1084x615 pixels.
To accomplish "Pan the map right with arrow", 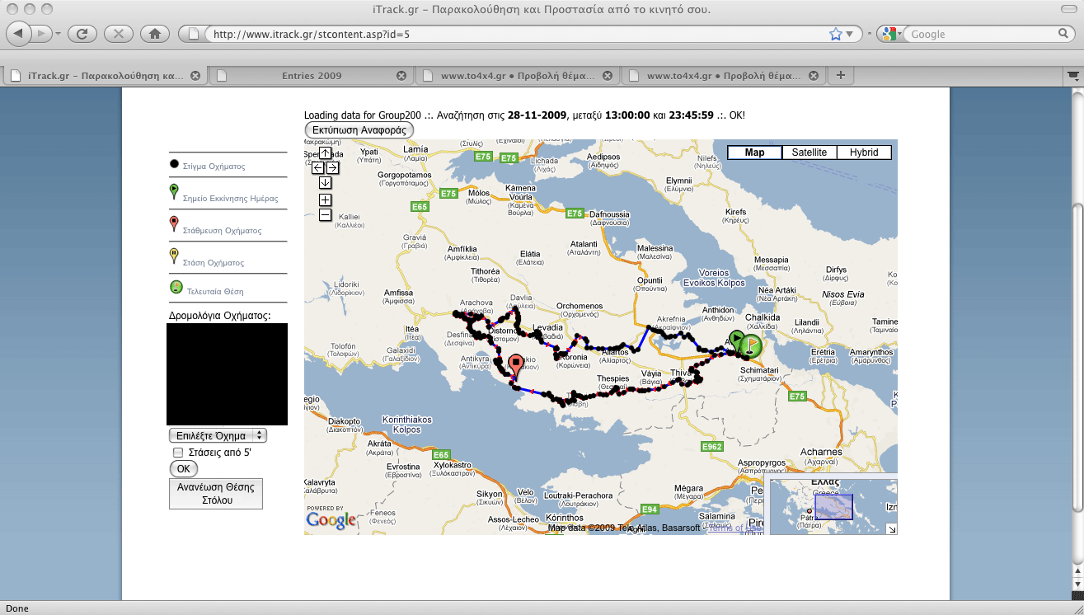I will pyautogui.click(x=333, y=168).
